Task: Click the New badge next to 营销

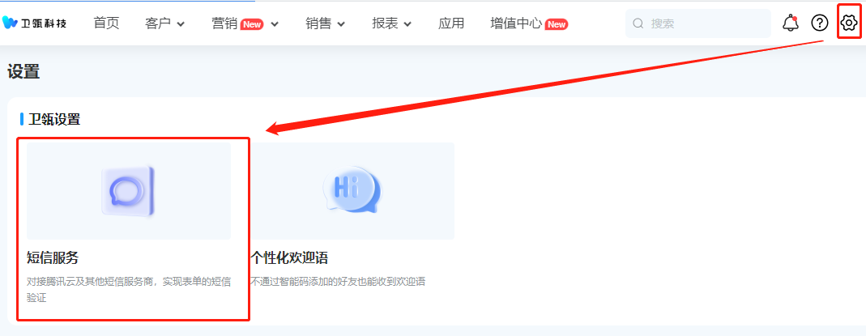Action: [x=252, y=23]
